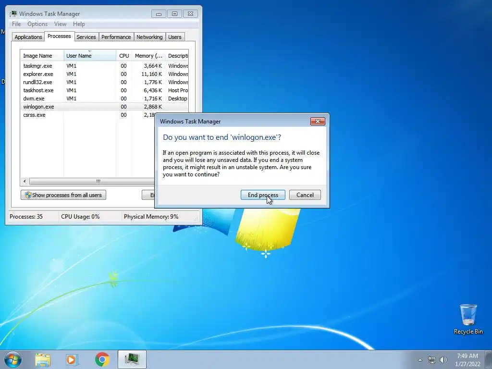Switch to the Applications tab
The image size is (492, 369).
tap(28, 37)
